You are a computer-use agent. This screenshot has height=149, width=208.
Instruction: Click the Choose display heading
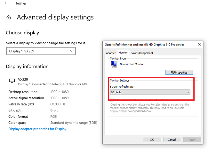click(22, 33)
